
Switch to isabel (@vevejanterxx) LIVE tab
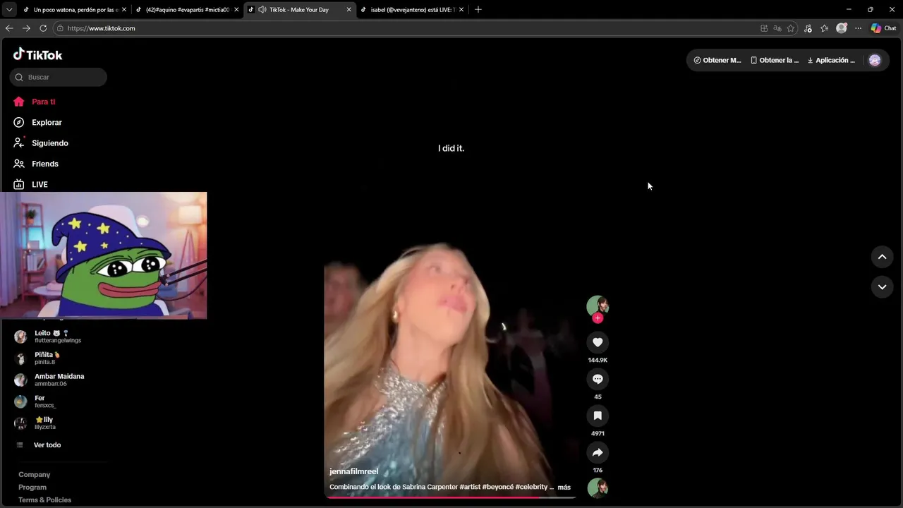point(412,9)
